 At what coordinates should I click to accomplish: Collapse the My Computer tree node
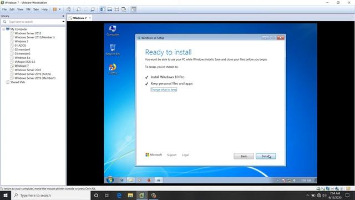(x=4, y=29)
